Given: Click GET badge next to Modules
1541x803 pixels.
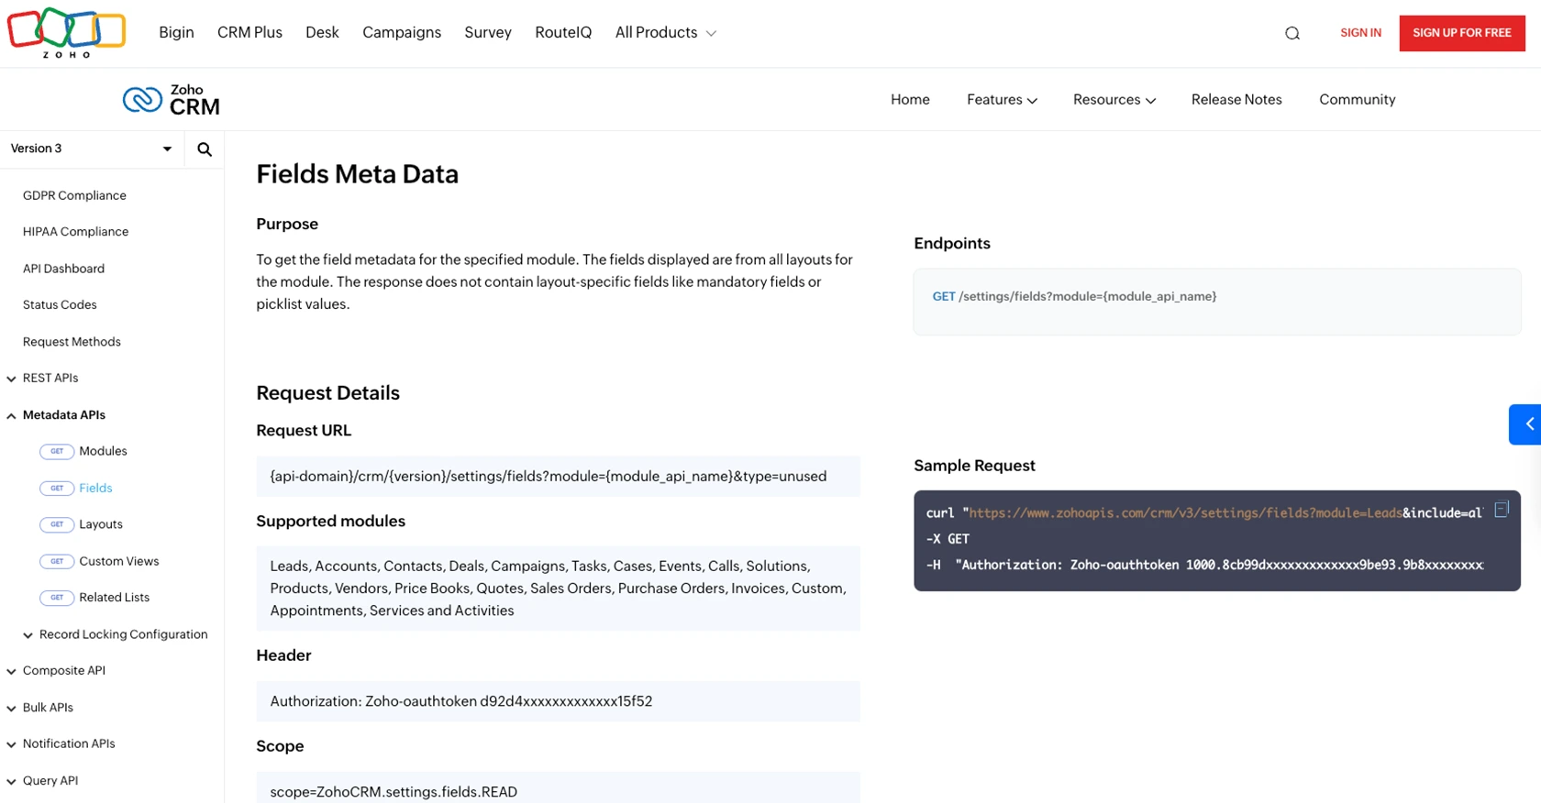Looking at the screenshot, I should (x=57, y=451).
